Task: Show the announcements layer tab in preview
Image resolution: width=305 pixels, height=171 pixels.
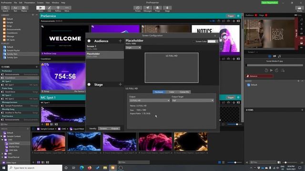Action: 274,56
